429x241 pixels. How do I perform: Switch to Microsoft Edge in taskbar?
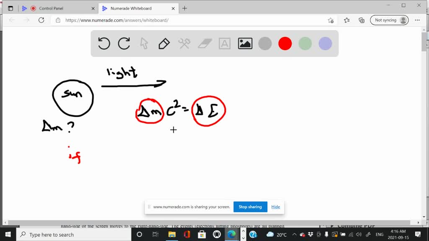click(x=231, y=234)
